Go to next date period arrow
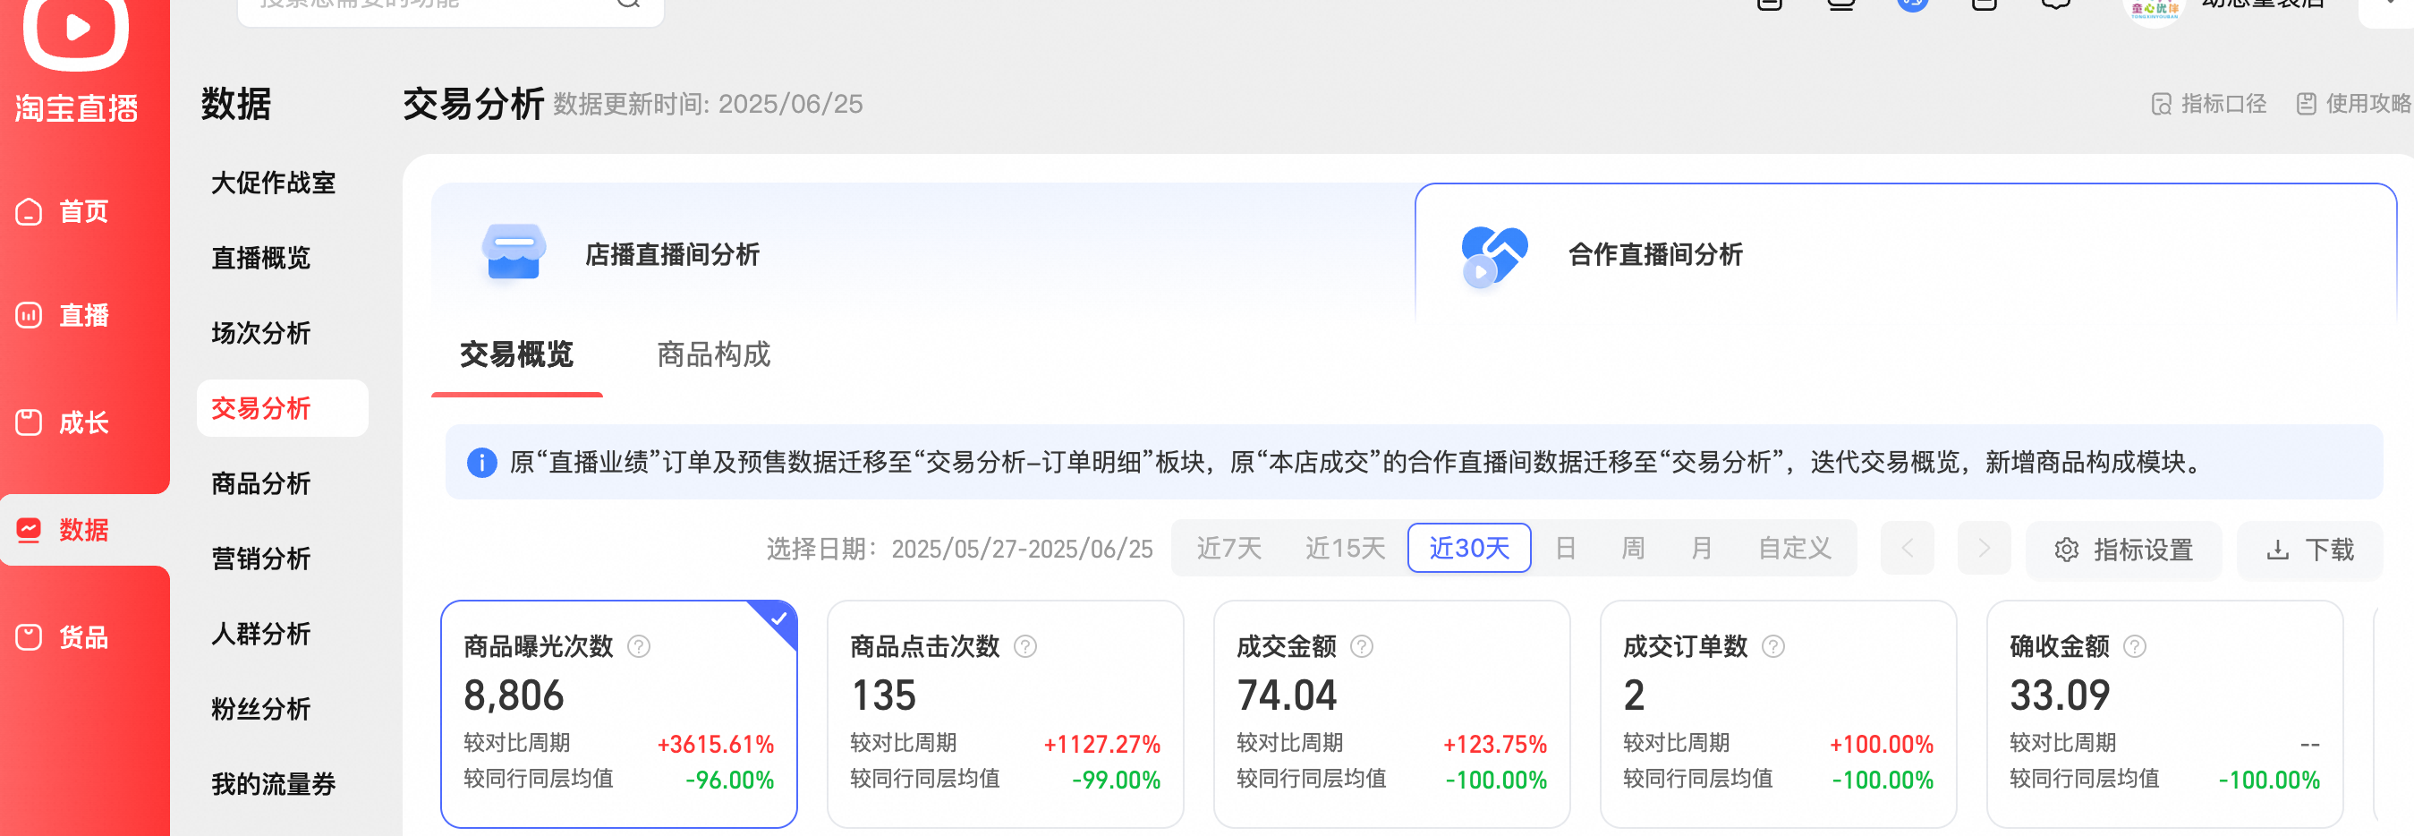The image size is (2414, 836). click(1984, 549)
